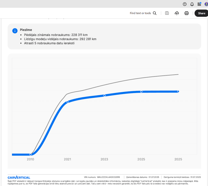Click the user profile avatar
This screenshot has height=186, width=208.
point(206,4)
